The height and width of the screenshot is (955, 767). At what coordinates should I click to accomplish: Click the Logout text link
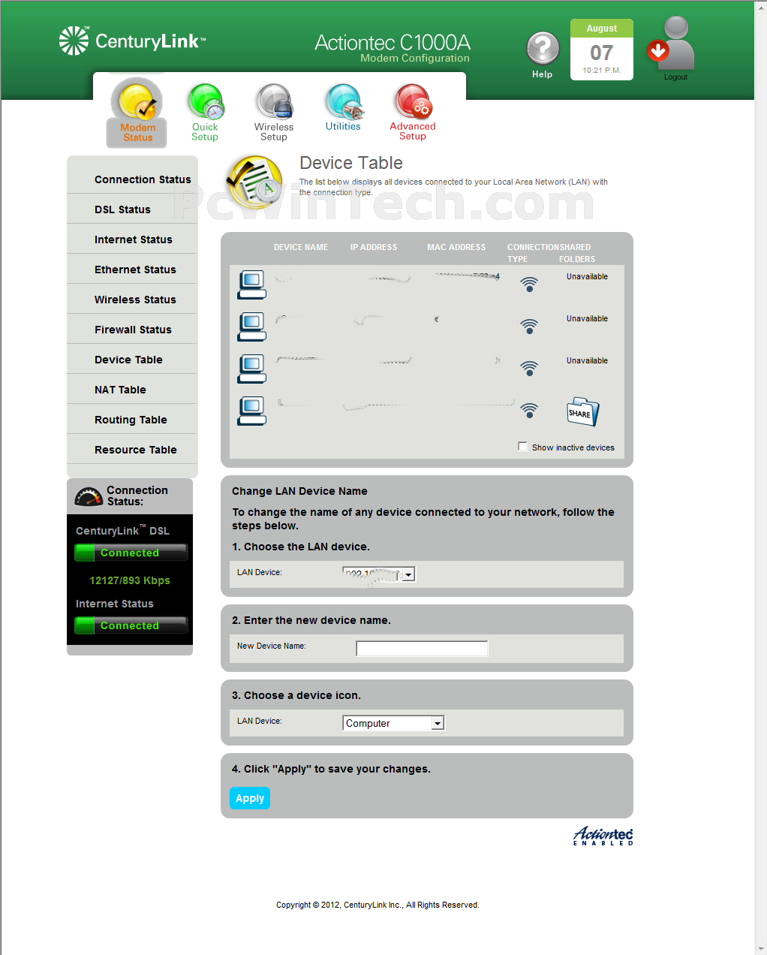(675, 77)
